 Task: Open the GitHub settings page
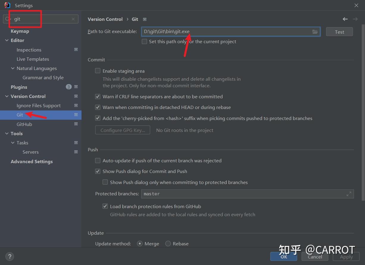[24, 124]
